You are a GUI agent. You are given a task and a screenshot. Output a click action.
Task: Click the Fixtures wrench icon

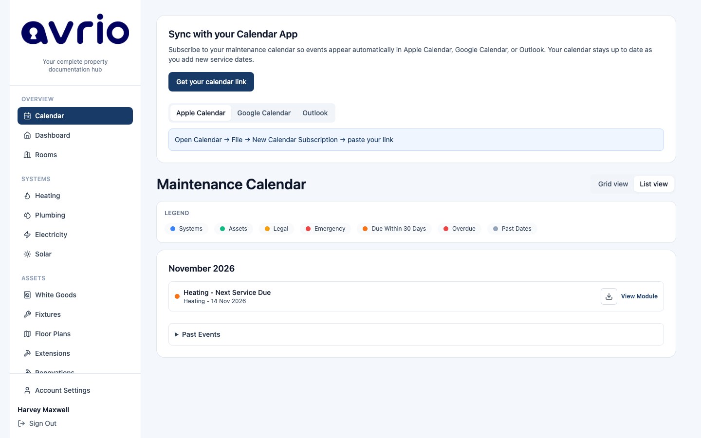(x=27, y=314)
